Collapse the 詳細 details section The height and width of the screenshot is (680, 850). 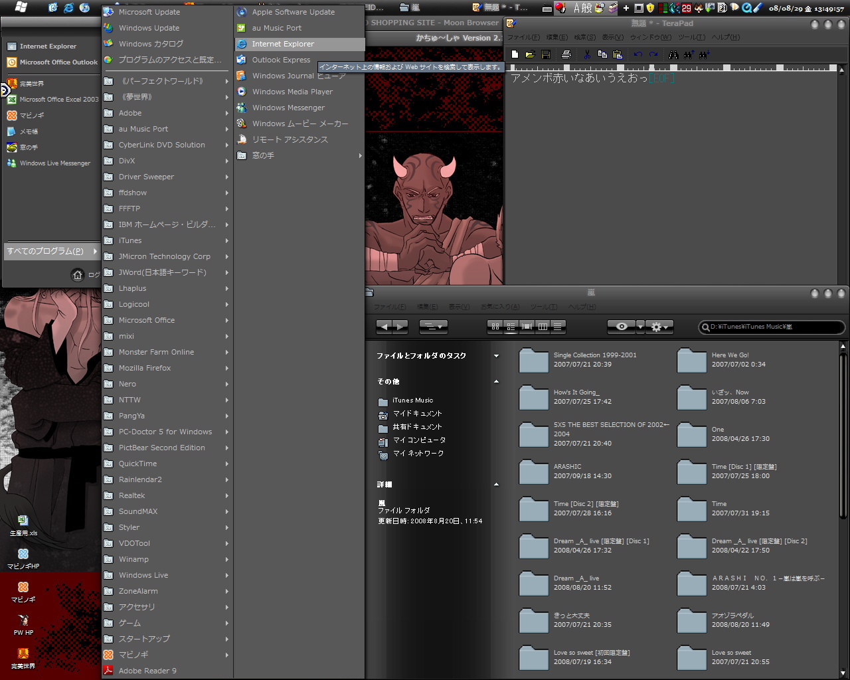pyautogui.click(x=496, y=485)
